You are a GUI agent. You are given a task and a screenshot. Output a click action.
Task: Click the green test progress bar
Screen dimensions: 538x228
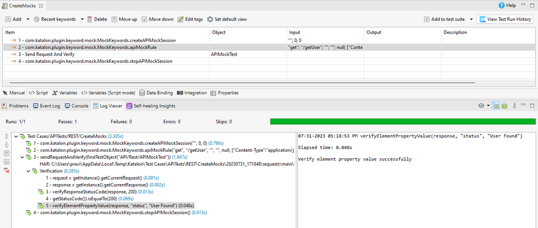401,122
